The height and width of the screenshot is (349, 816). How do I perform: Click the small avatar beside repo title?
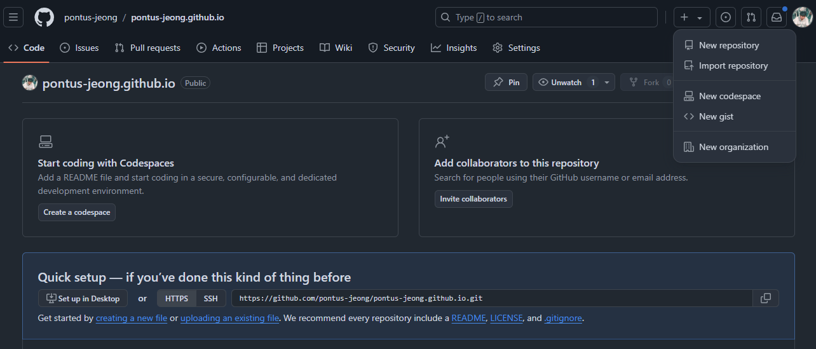pos(30,83)
